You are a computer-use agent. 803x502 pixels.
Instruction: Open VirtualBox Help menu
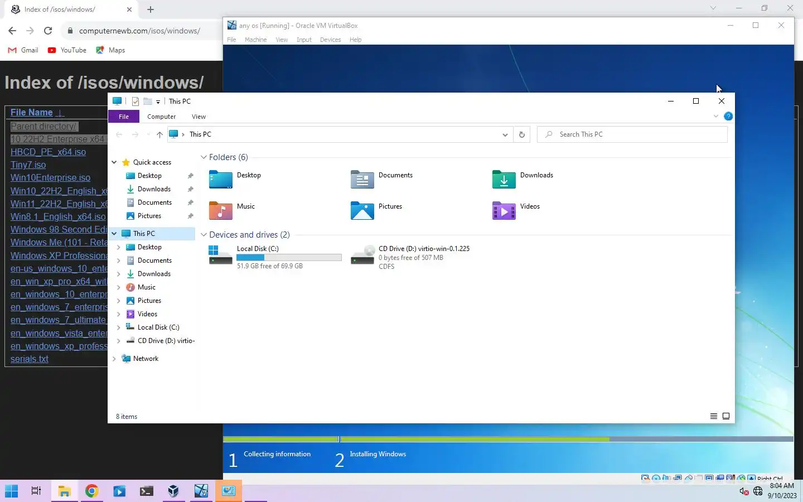click(x=355, y=40)
